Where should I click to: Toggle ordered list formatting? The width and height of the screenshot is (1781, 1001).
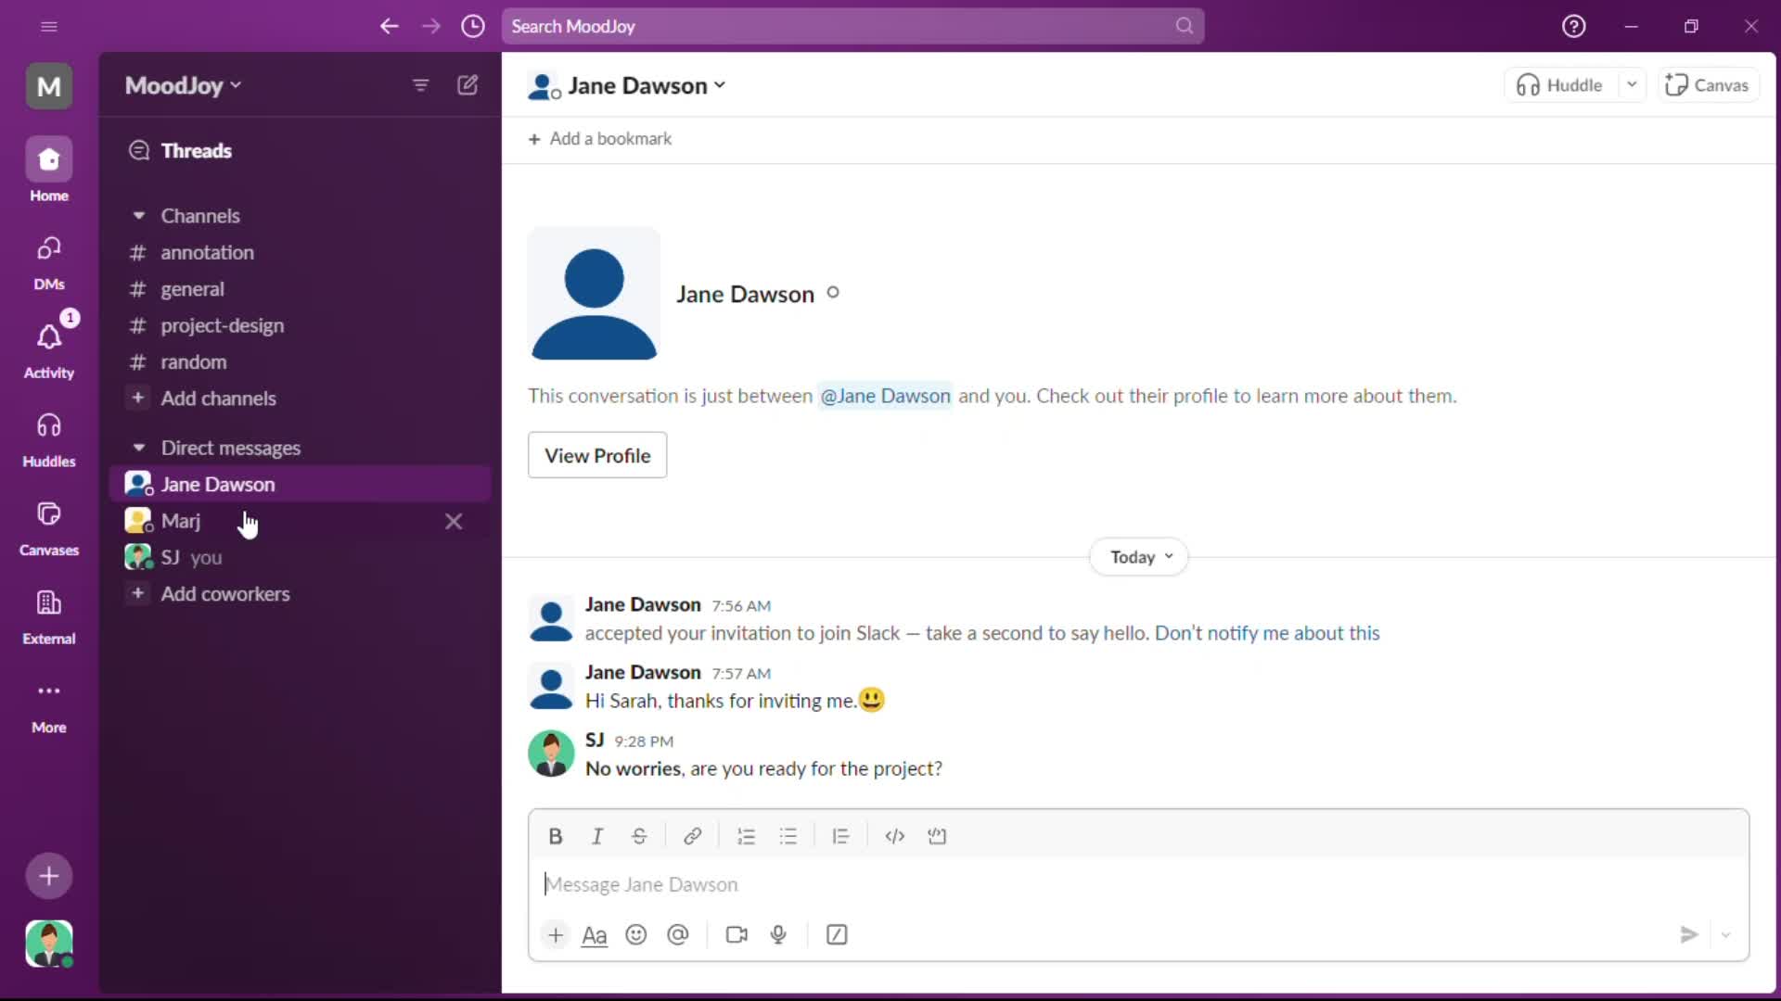point(746,836)
